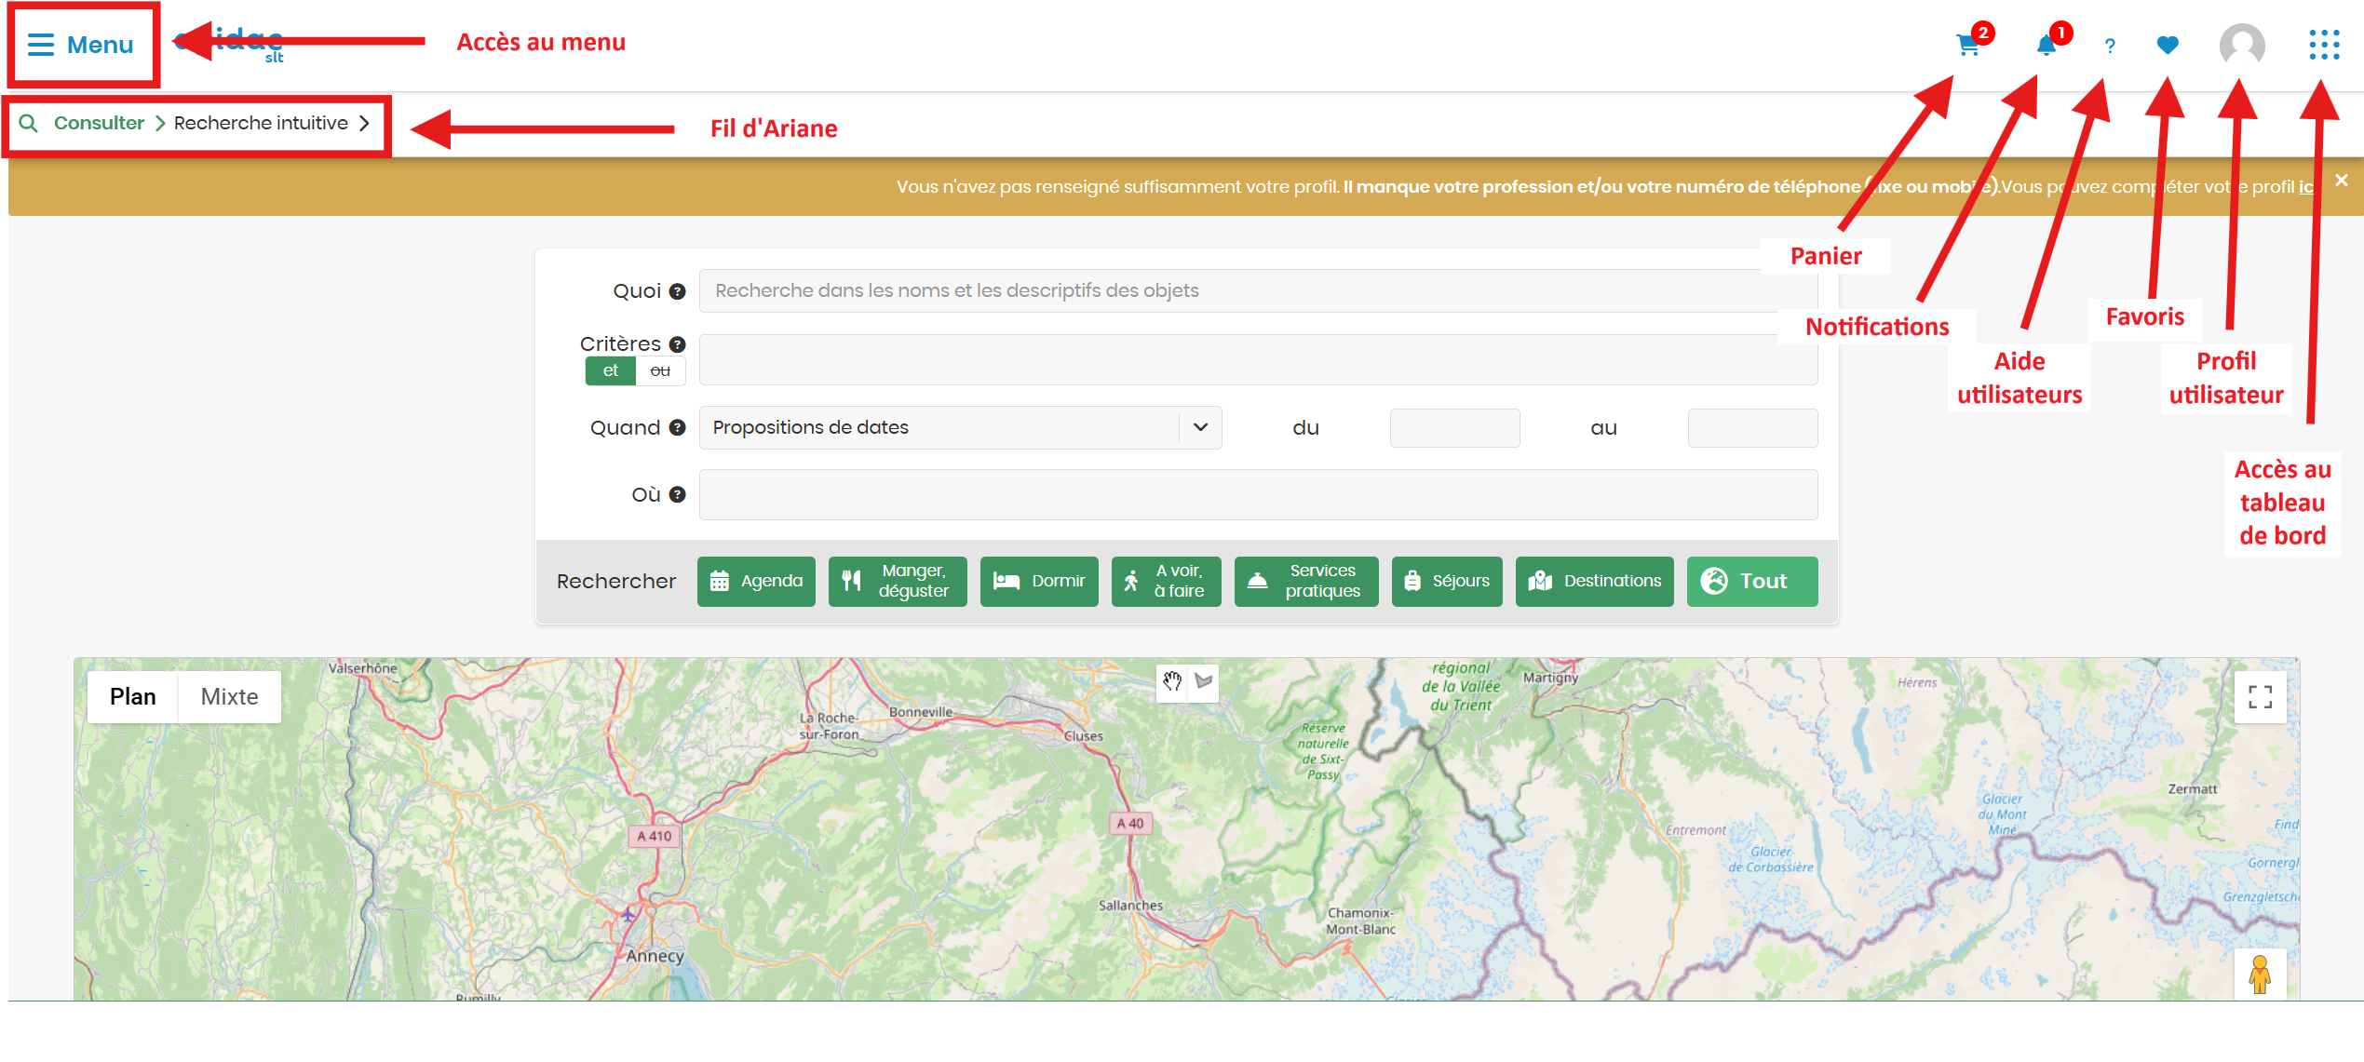Open dashboard grid apps icon
The height and width of the screenshot is (1062, 2364).
pyautogui.click(x=2324, y=45)
